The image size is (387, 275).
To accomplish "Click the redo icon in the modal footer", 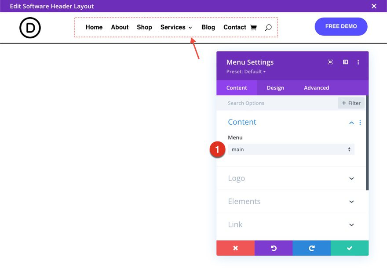I will 311,248.
